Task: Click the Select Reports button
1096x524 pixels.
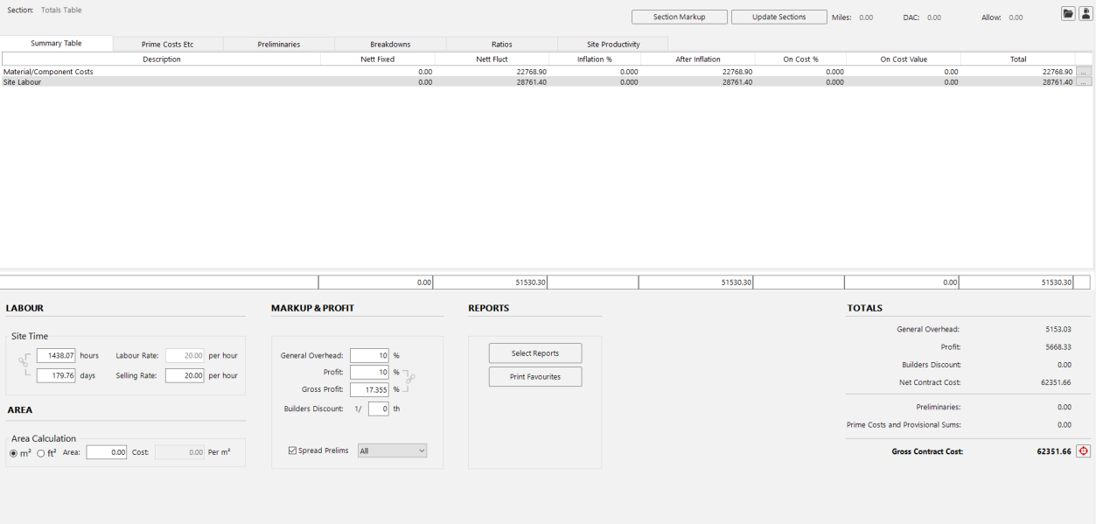Action: (x=534, y=353)
